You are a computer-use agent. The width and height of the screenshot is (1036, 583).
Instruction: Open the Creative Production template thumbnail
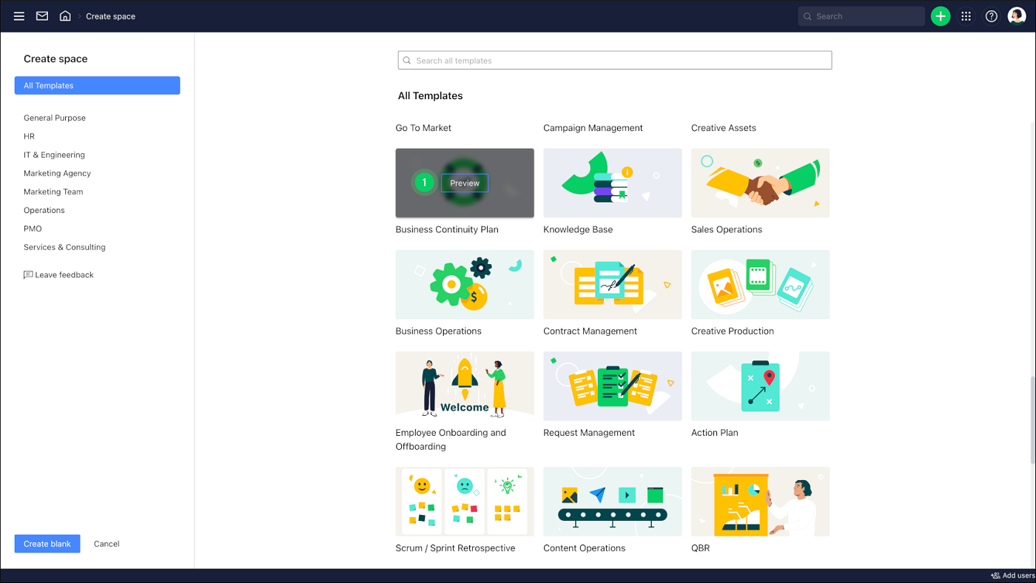(760, 284)
